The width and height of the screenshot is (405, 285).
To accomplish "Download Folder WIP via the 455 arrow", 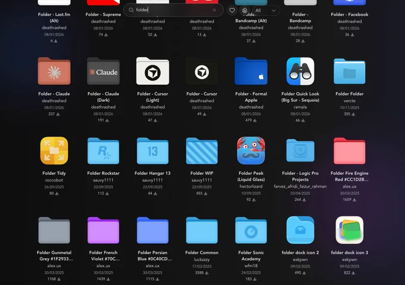I will [x=205, y=193].
